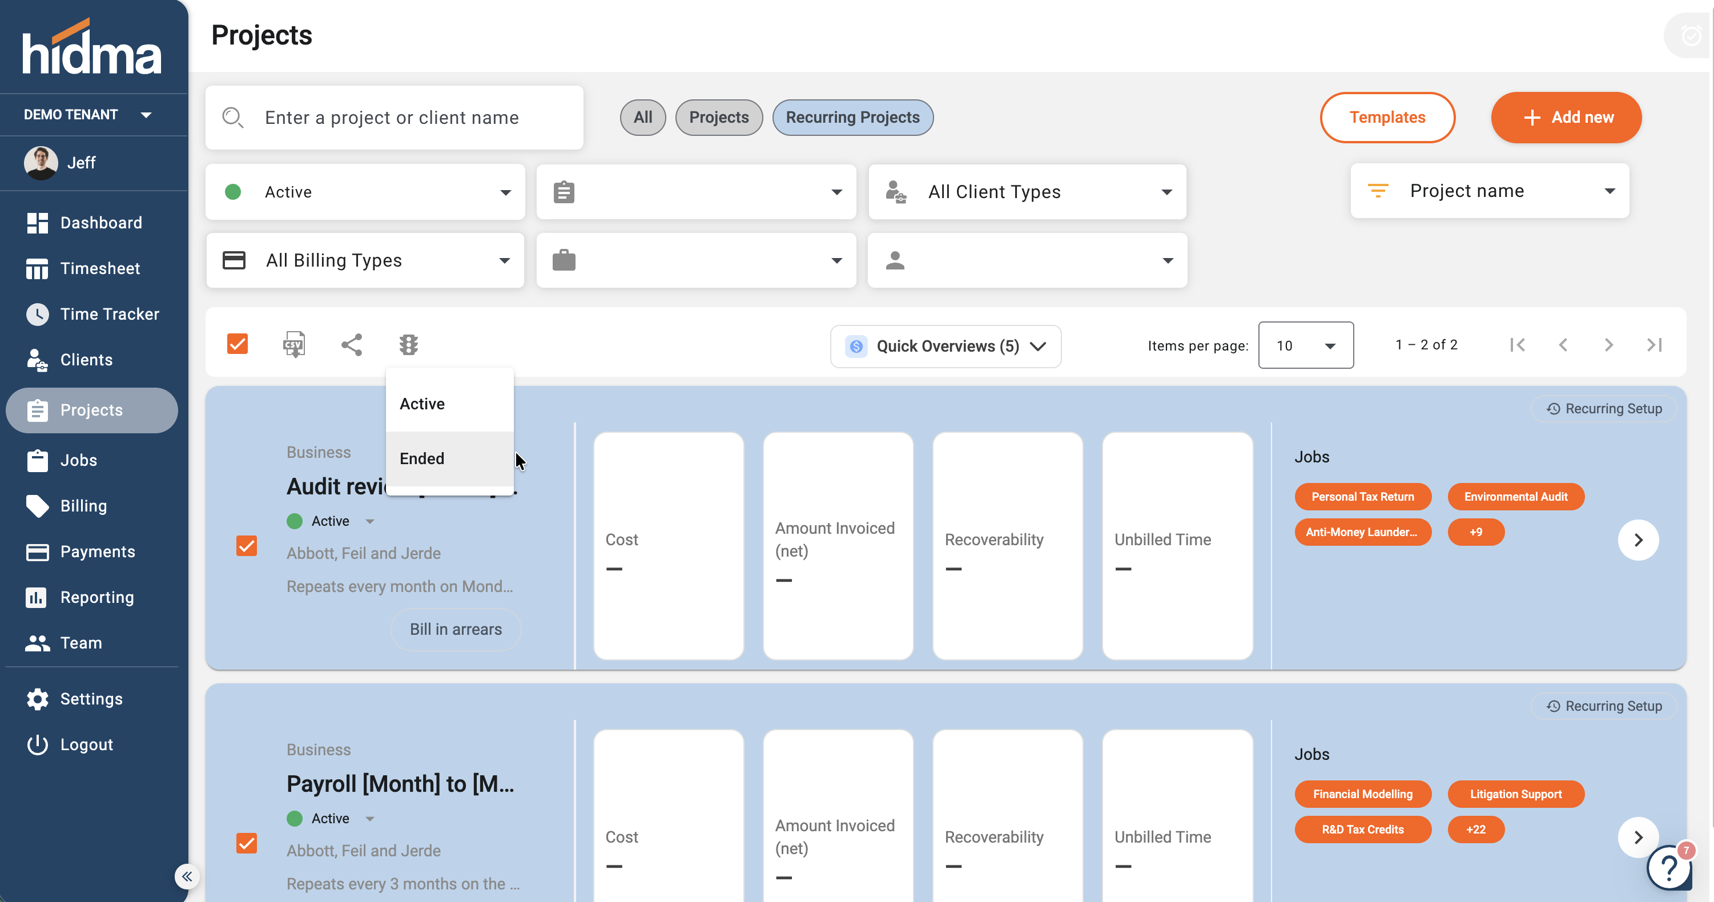
Task: Uncheck the Audit review project checkbox
Action: coord(247,545)
